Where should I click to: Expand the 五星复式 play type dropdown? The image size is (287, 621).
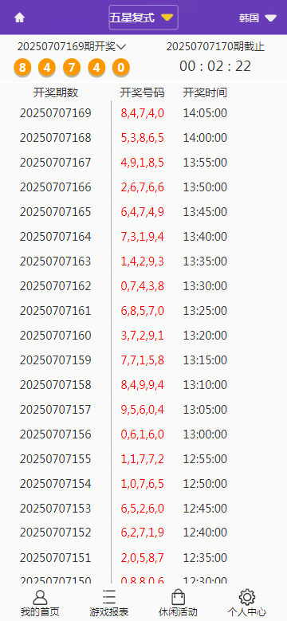click(x=143, y=18)
